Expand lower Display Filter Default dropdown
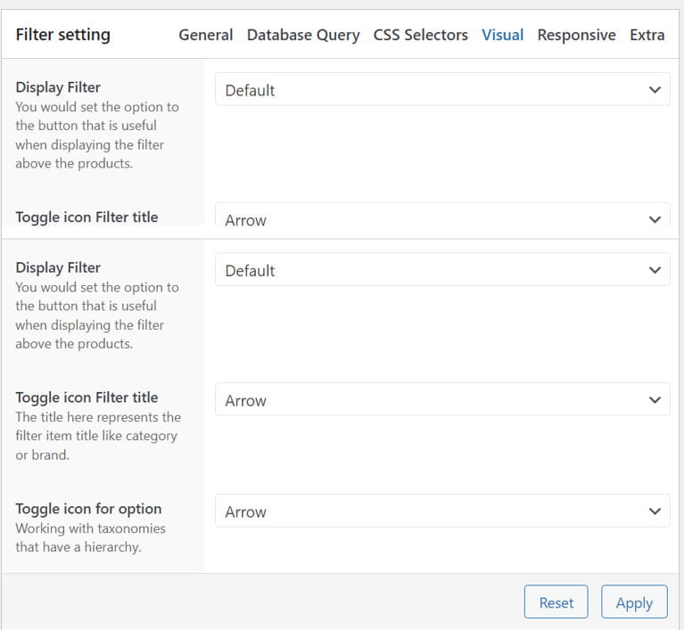Viewport: 684px width, 630px height. click(442, 269)
